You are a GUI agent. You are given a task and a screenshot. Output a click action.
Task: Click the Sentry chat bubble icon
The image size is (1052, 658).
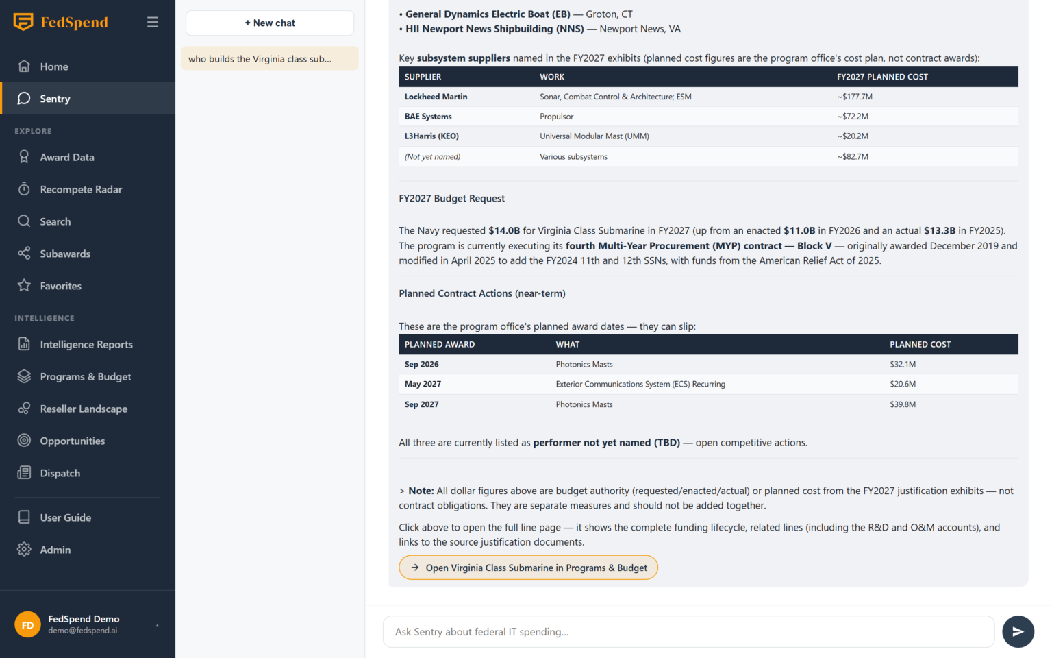pyautogui.click(x=24, y=99)
